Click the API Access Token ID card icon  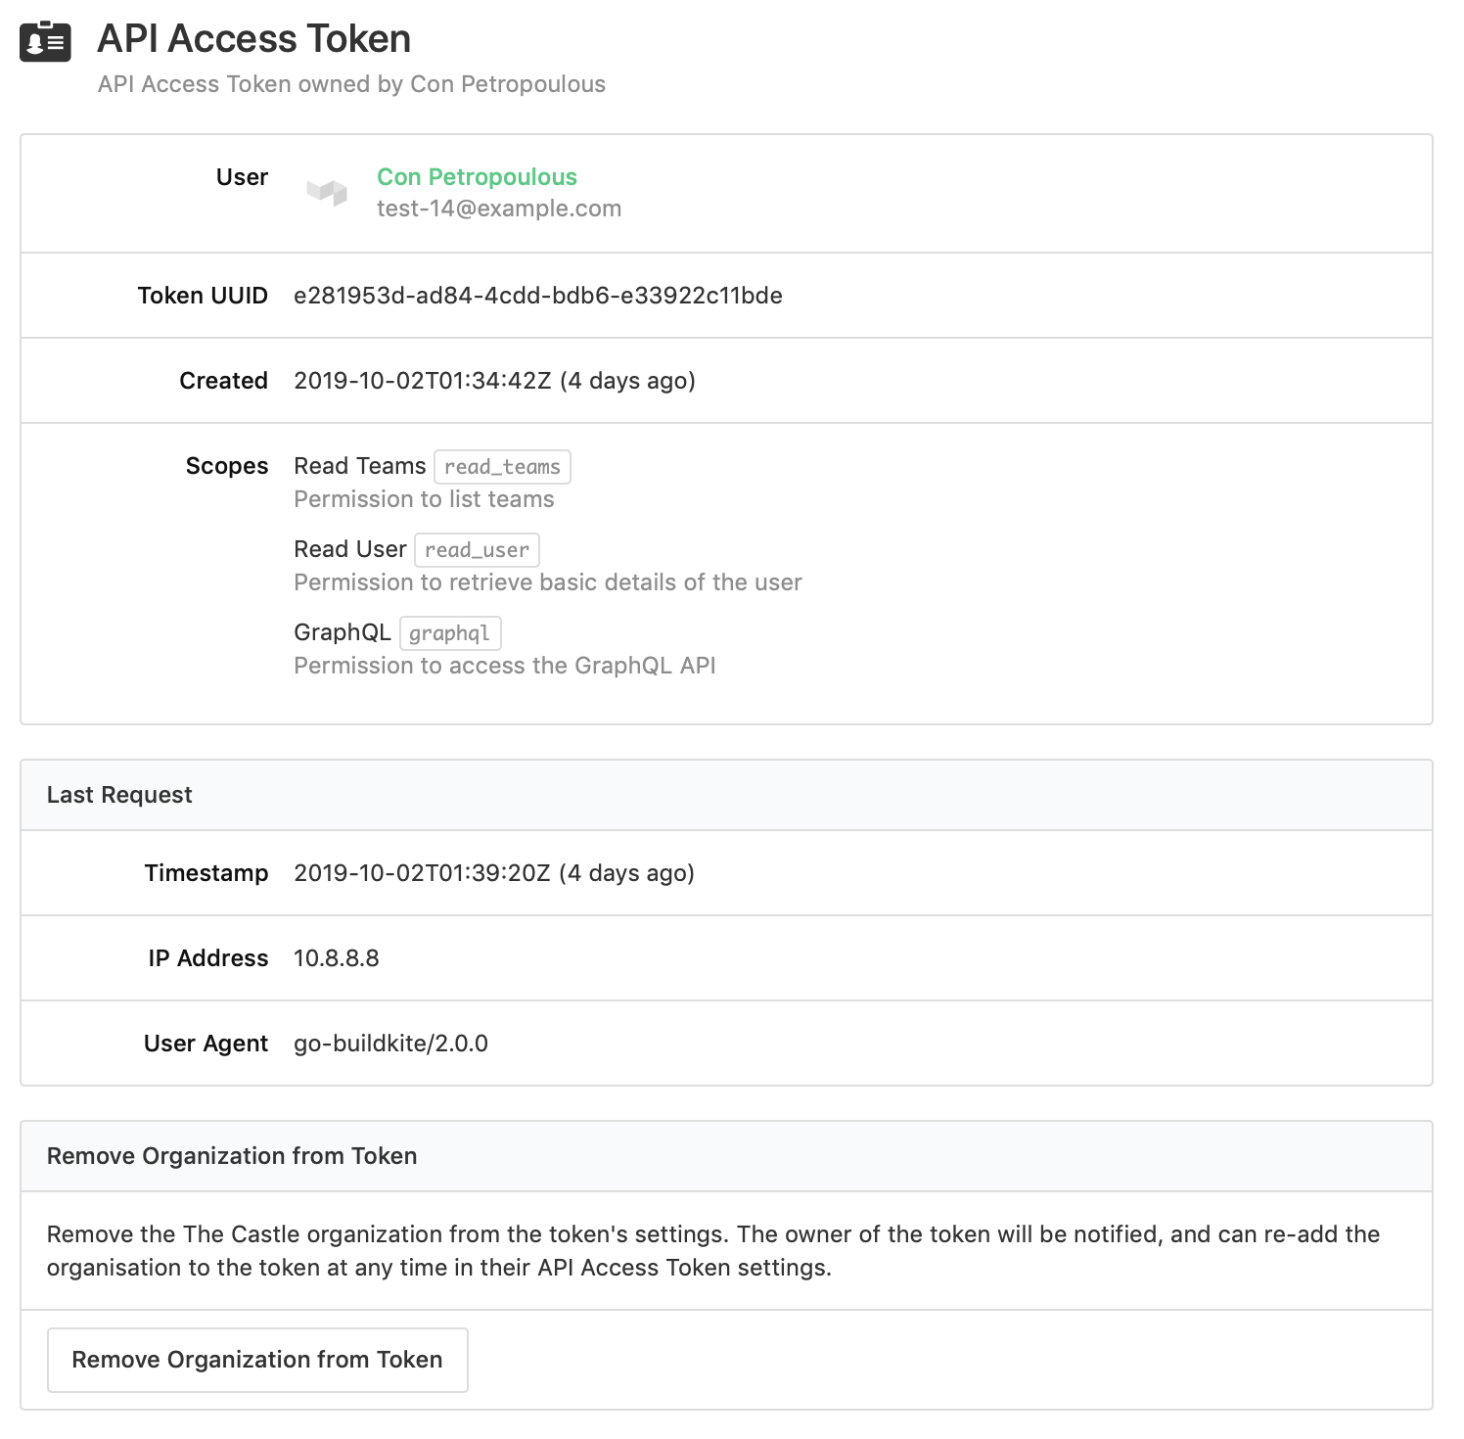point(45,41)
